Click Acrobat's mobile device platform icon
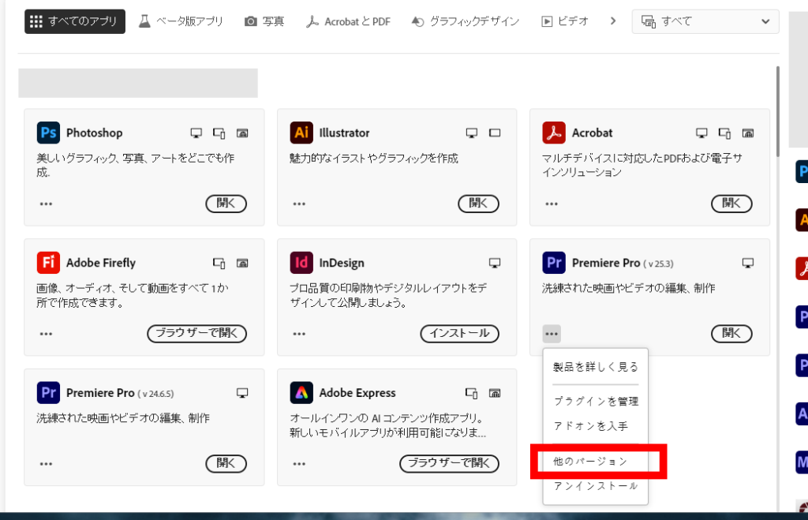The height and width of the screenshot is (520, 808). point(724,133)
